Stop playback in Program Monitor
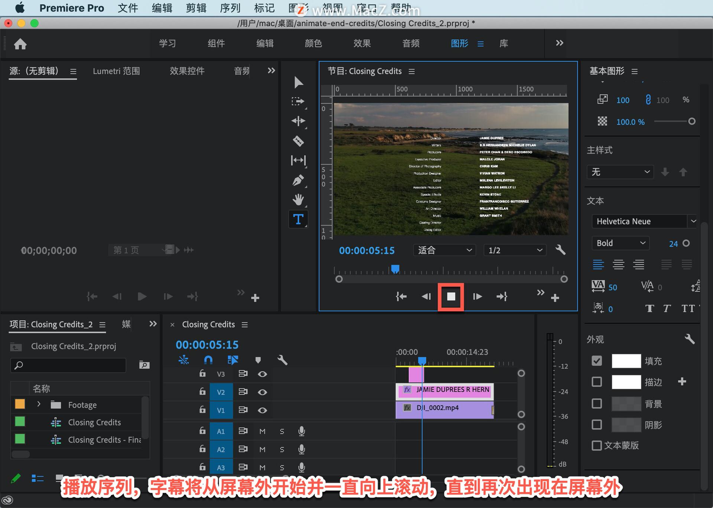The height and width of the screenshot is (508, 713). pos(451,296)
